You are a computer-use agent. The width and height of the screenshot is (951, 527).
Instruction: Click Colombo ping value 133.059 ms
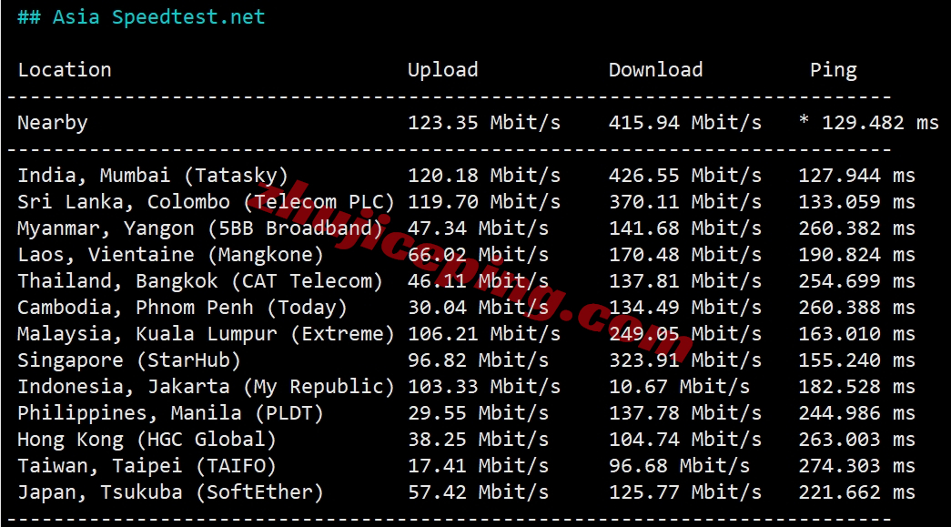857,202
